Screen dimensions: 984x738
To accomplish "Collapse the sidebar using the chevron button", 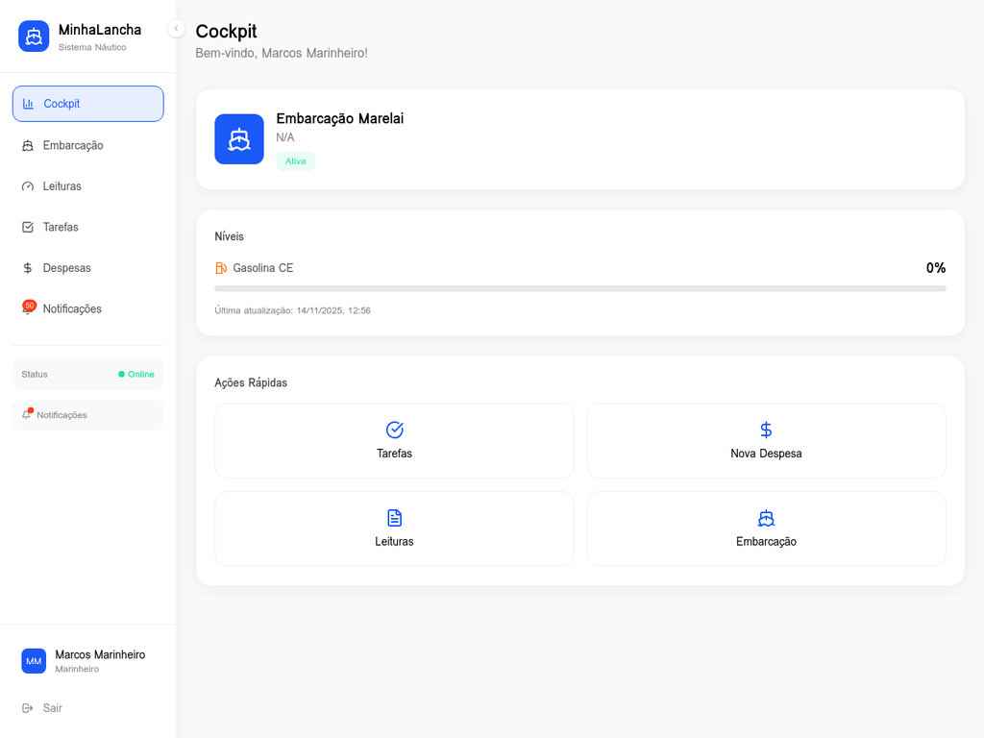I will pos(176,29).
